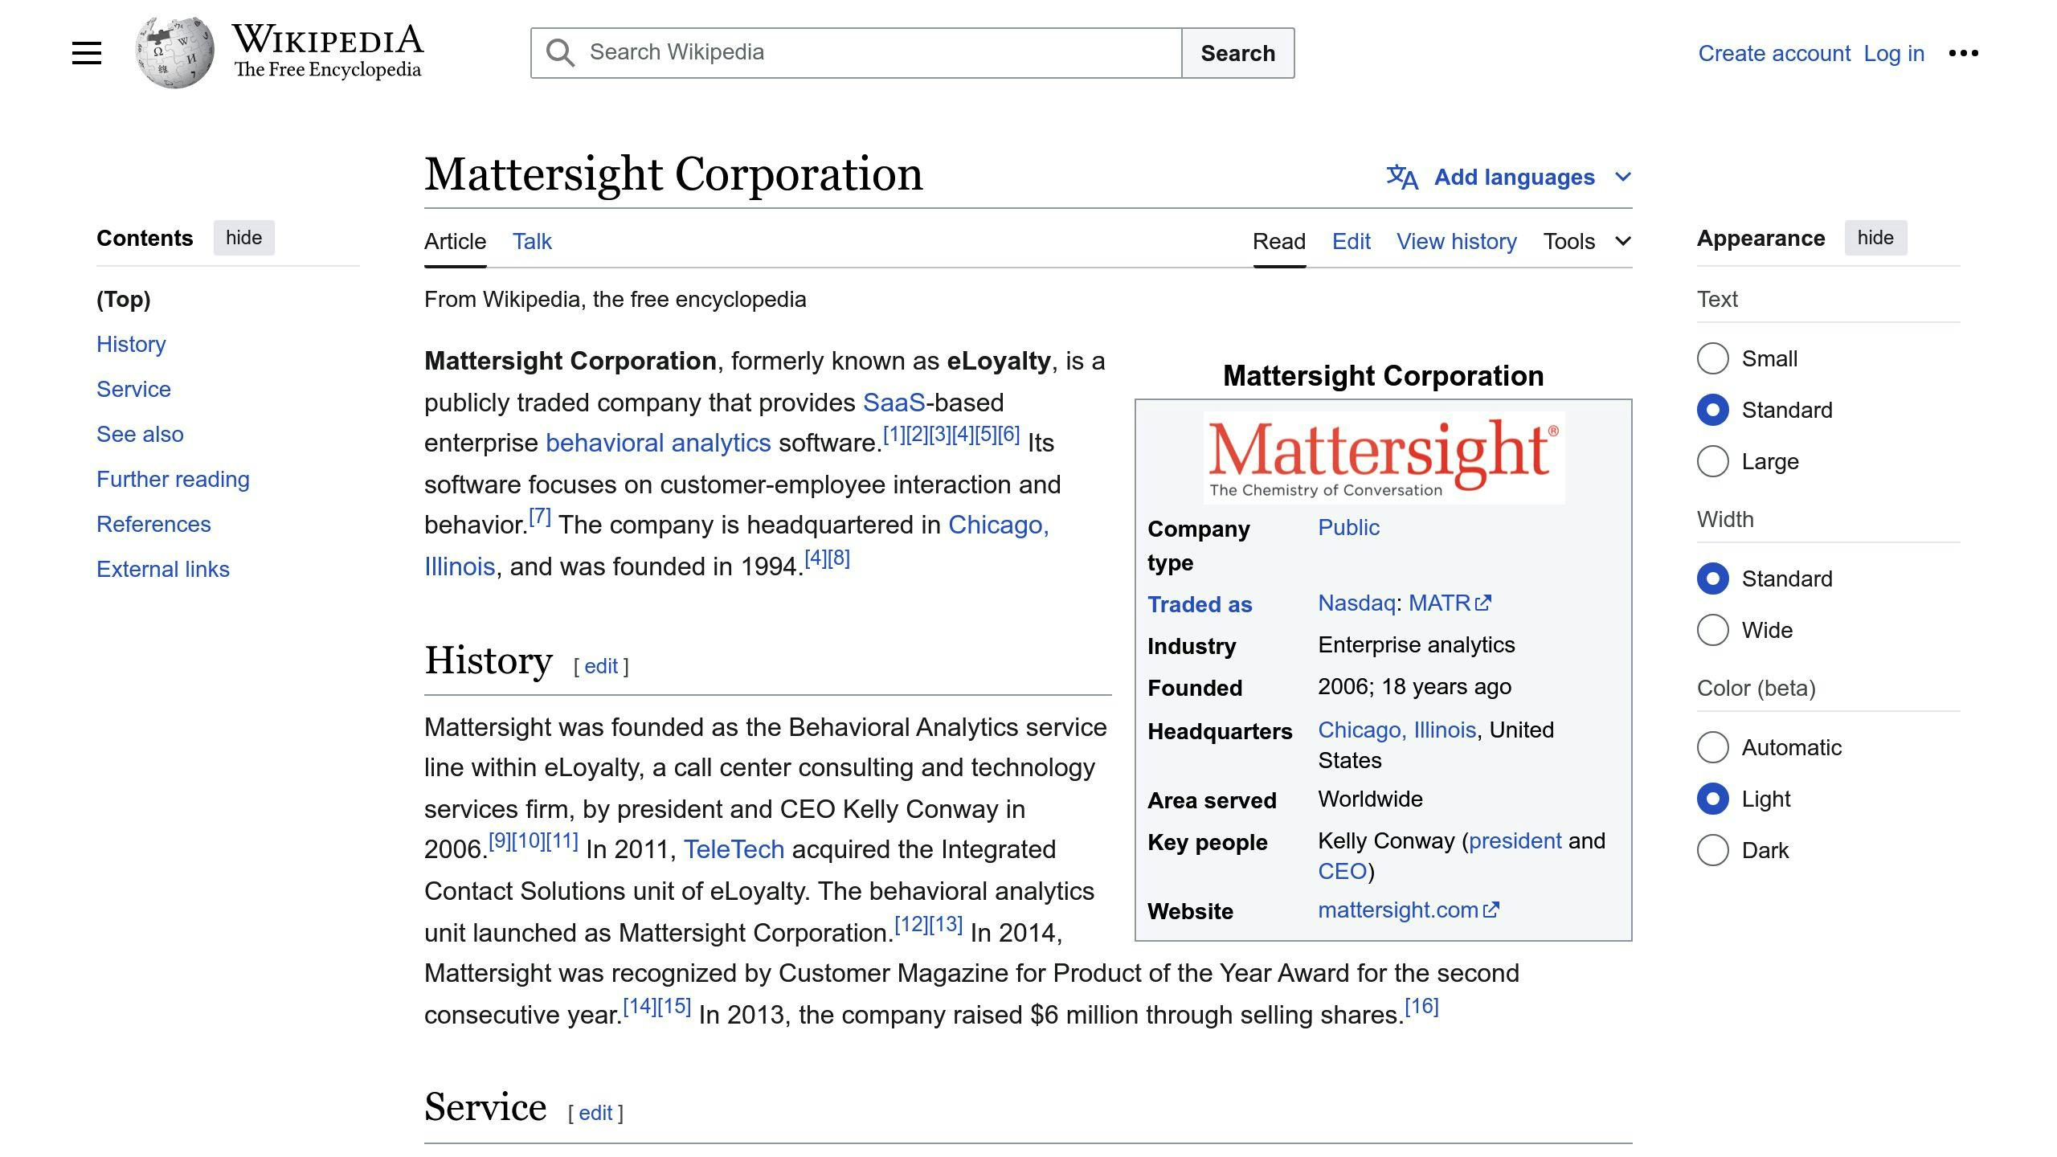The height and width of the screenshot is (1157, 2057).
Task: Open the president link in Key people
Action: tap(1515, 840)
